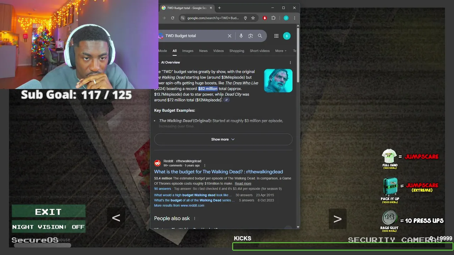The image size is (454, 255).
Task: Click the Google search input field
Action: point(195,36)
